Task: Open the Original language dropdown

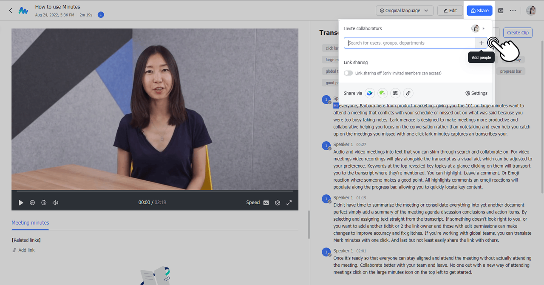Action: pos(404,11)
